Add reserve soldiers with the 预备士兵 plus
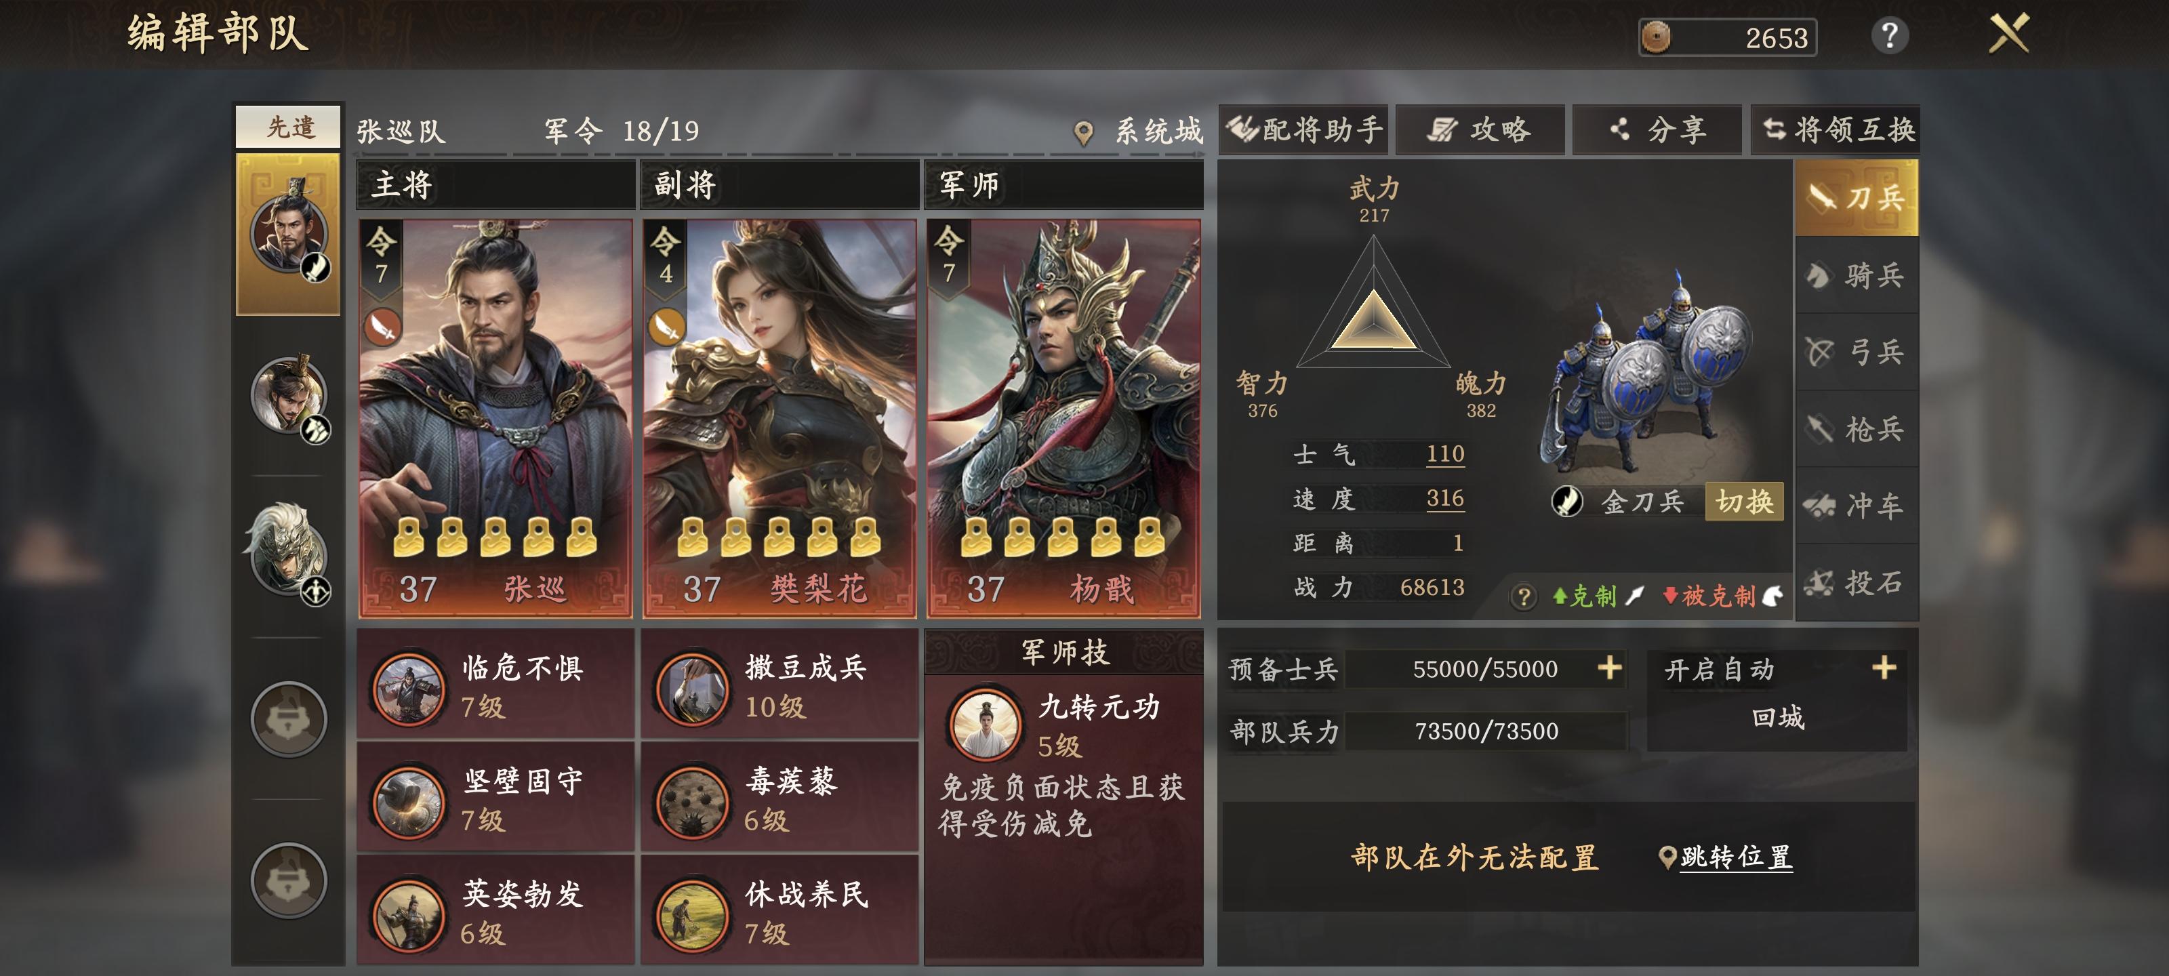 (x=1609, y=668)
